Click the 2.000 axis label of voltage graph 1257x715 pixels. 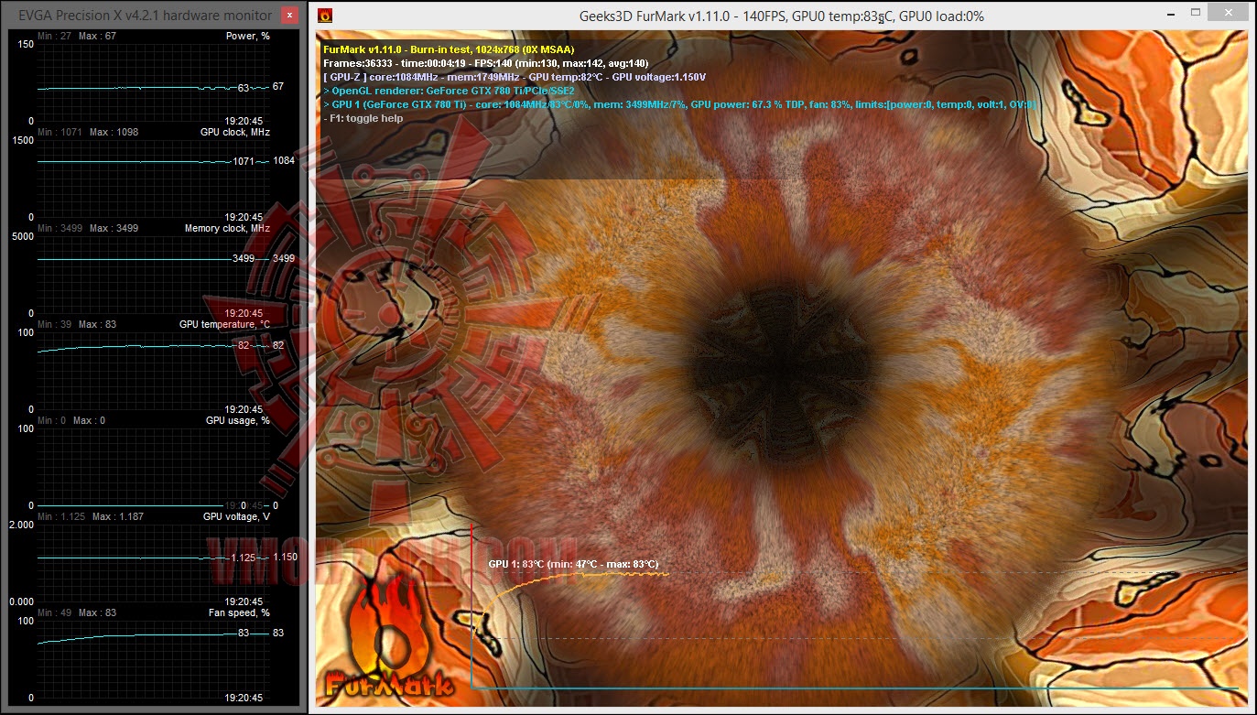pos(22,525)
